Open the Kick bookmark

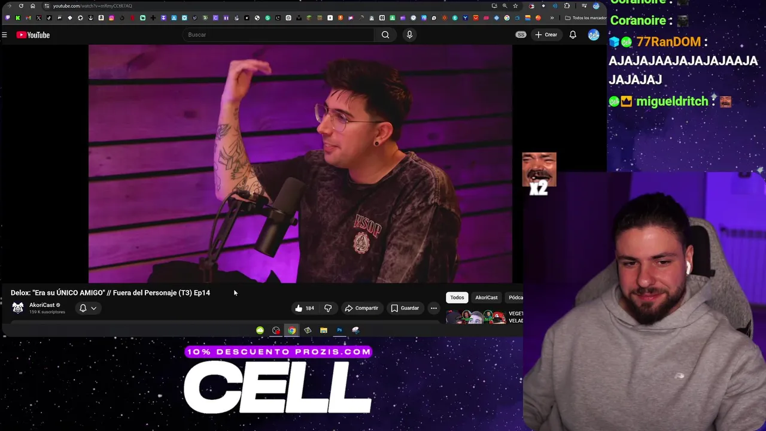coord(18,17)
